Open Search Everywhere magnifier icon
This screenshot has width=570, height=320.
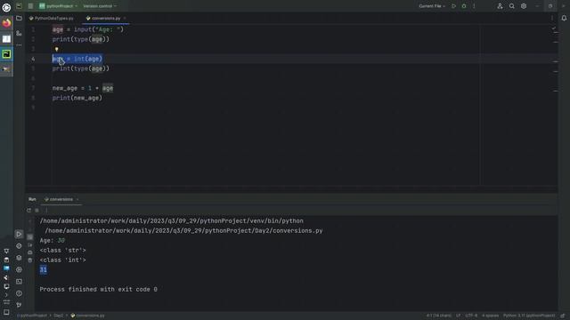click(511, 6)
